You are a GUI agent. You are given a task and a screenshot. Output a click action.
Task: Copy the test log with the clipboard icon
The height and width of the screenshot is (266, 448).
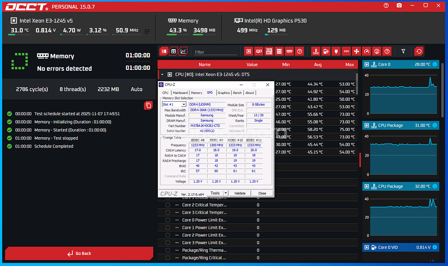[148, 105]
